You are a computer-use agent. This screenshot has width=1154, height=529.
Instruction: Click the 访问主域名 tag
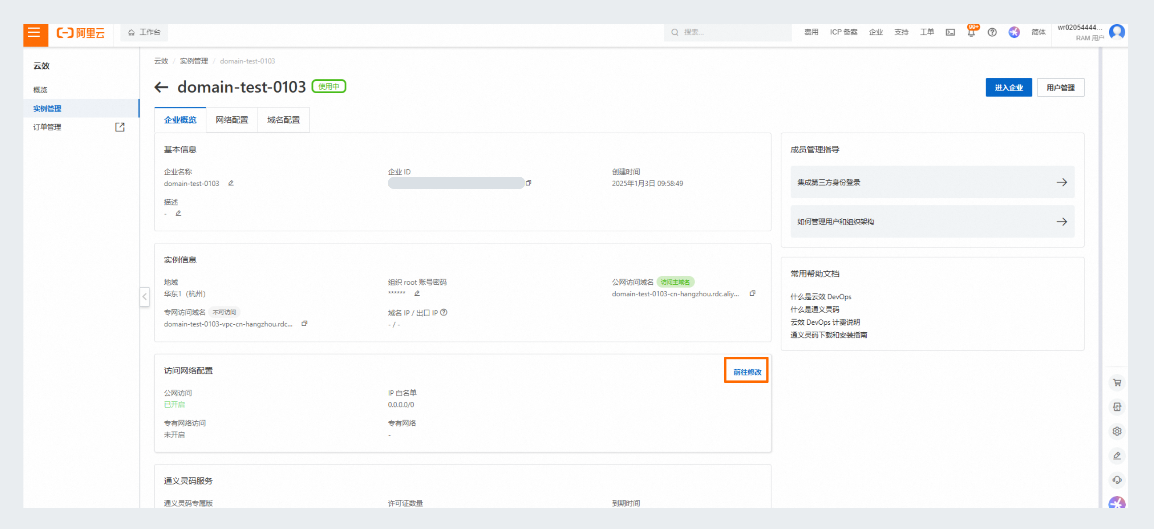click(675, 282)
